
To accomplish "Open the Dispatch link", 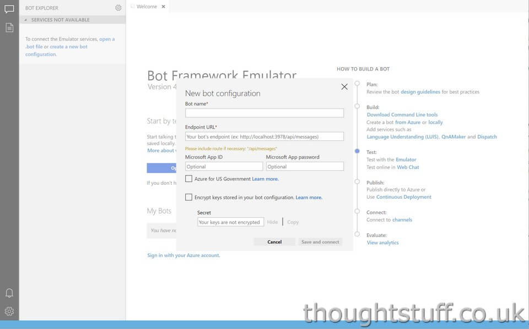I will coord(487,137).
